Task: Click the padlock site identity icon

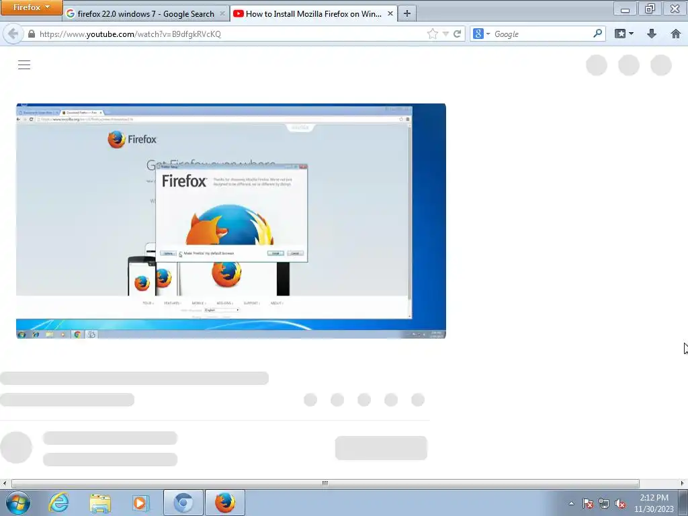Action: coord(31,34)
